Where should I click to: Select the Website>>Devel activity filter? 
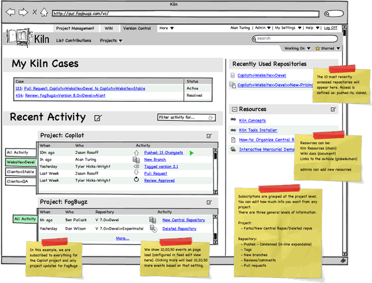pyautogui.click(x=21, y=162)
